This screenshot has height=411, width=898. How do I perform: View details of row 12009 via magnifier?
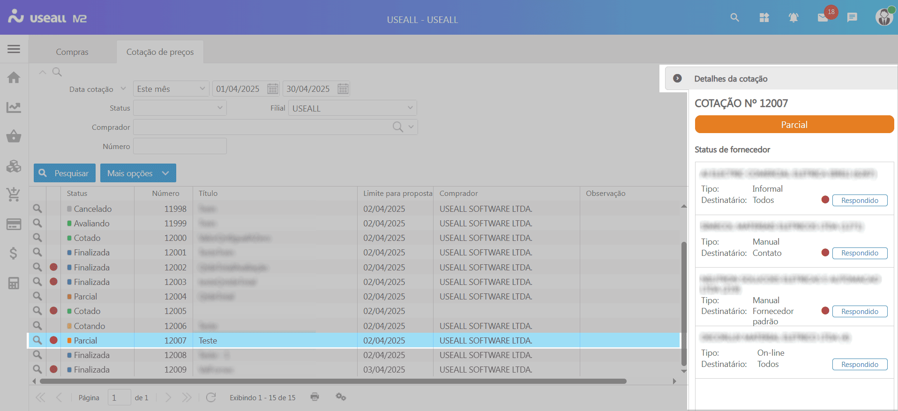[x=37, y=369]
